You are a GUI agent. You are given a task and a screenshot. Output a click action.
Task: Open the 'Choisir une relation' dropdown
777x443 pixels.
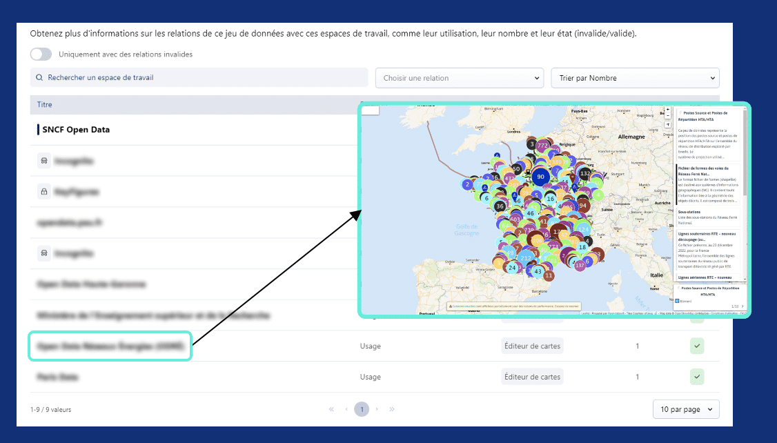pyautogui.click(x=459, y=78)
